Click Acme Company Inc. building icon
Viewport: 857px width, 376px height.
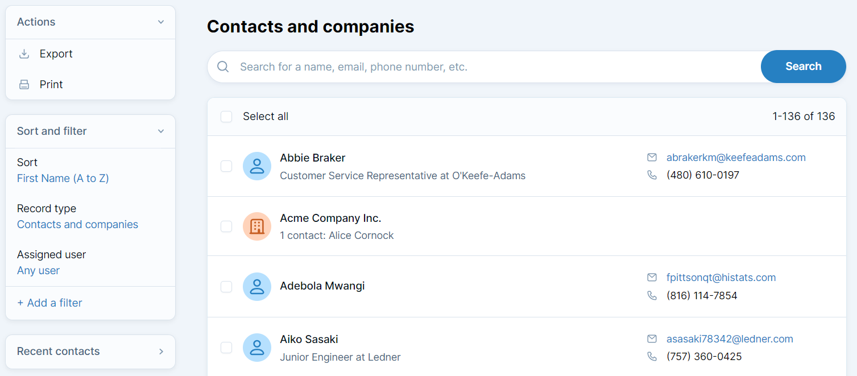(257, 226)
